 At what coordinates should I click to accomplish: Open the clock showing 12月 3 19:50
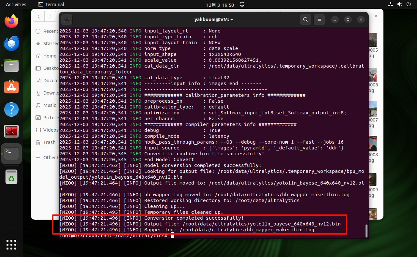pyautogui.click(x=220, y=5)
